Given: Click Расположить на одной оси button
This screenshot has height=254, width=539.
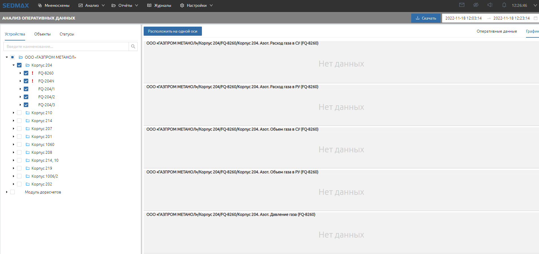Looking at the screenshot, I should click(x=173, y=31).
